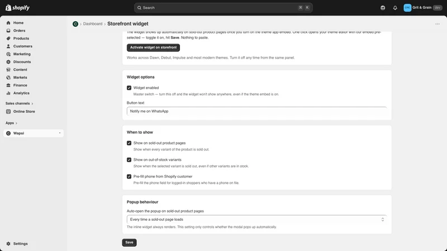The width and height of the screenshot is (447, 251).
Task: Click the Finance bank icon
Action: tap(8, 85)
